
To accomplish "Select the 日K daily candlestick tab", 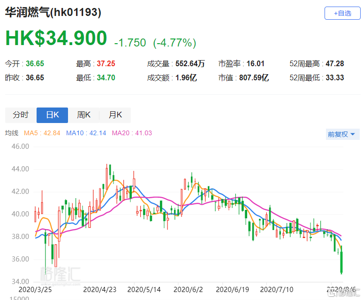I will 53,115.
